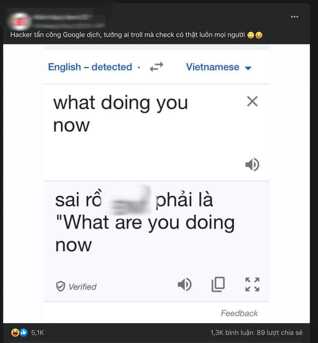Expand translation to full screen
This screenshot has width=318, height=343.
[x=252, y=284]
